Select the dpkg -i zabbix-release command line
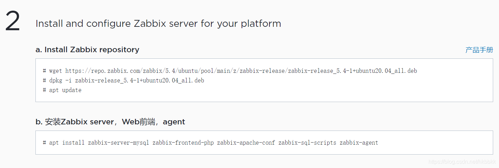The width and height of the screenshot is (499, 168). [x=123, y=80]
